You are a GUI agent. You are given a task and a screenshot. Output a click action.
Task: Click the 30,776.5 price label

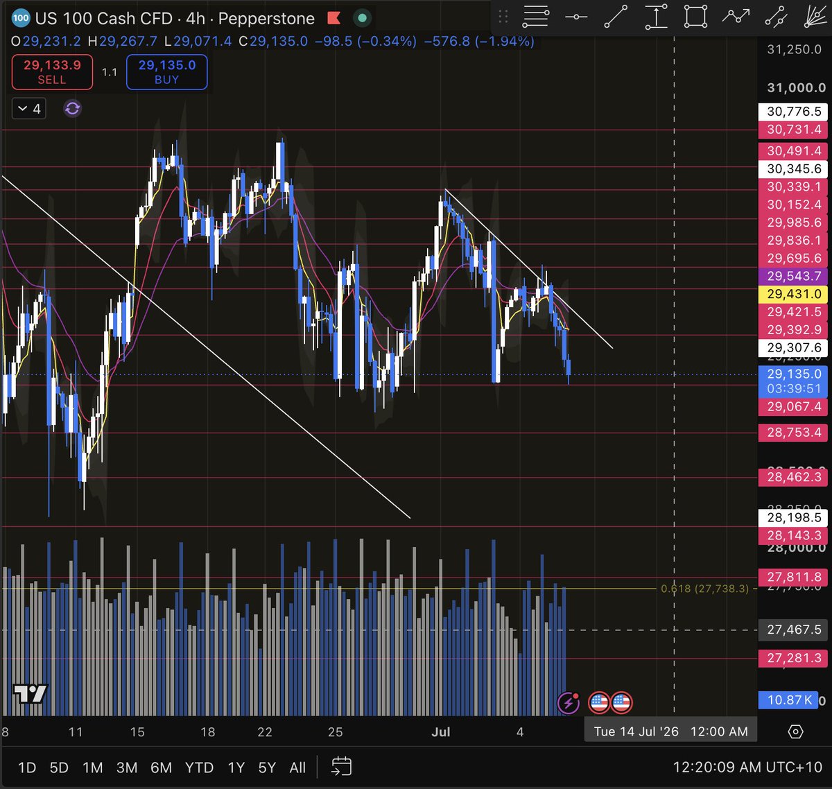point(794,111)
